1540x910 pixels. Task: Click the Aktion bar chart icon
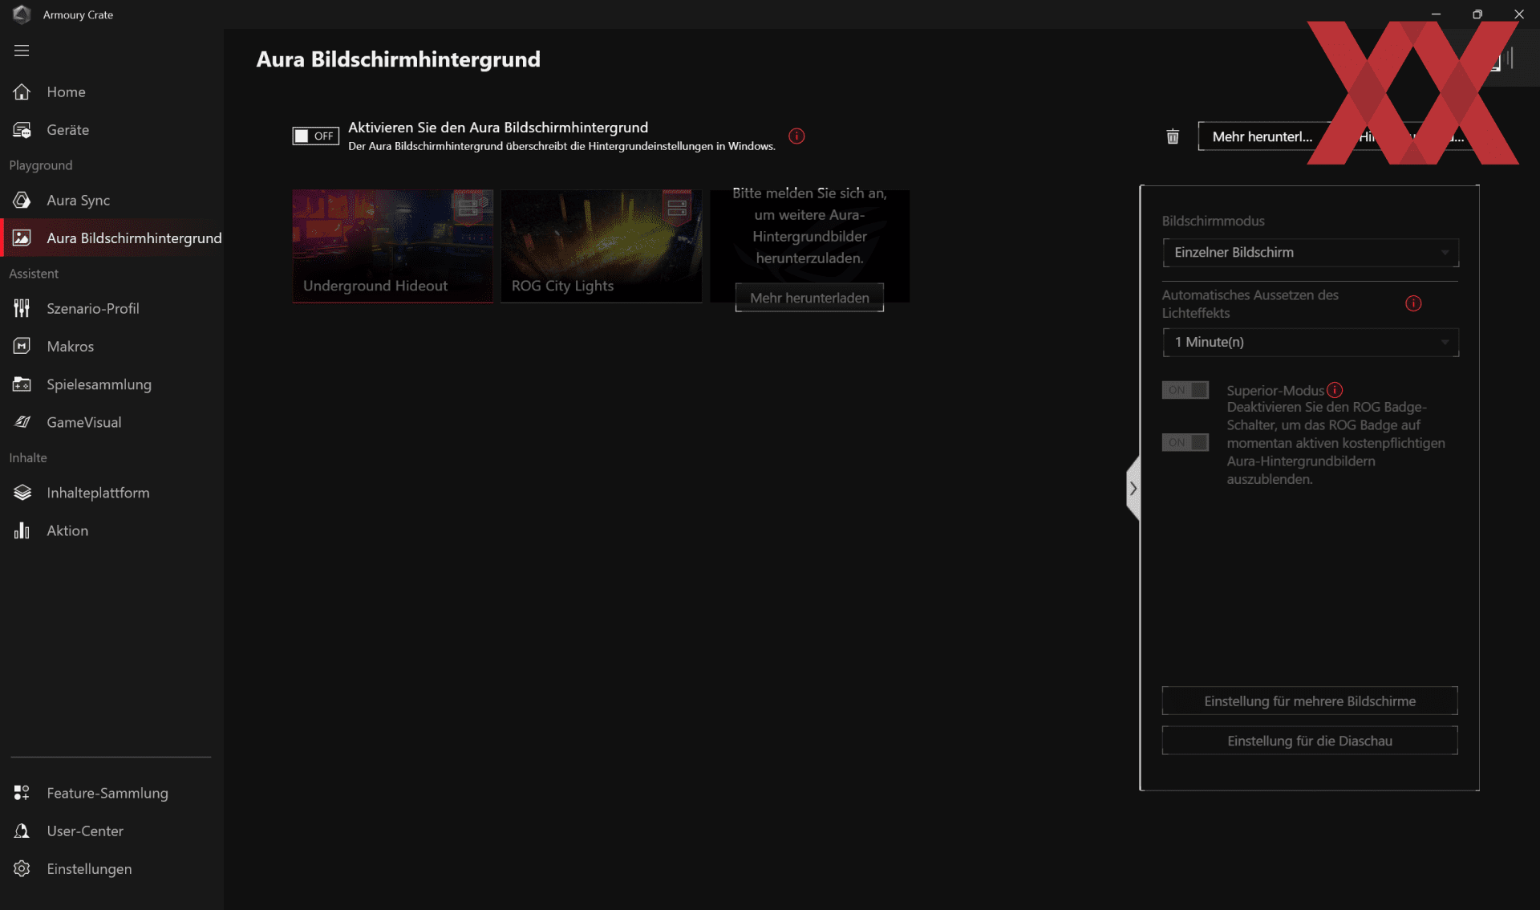[x=22, y=530]
